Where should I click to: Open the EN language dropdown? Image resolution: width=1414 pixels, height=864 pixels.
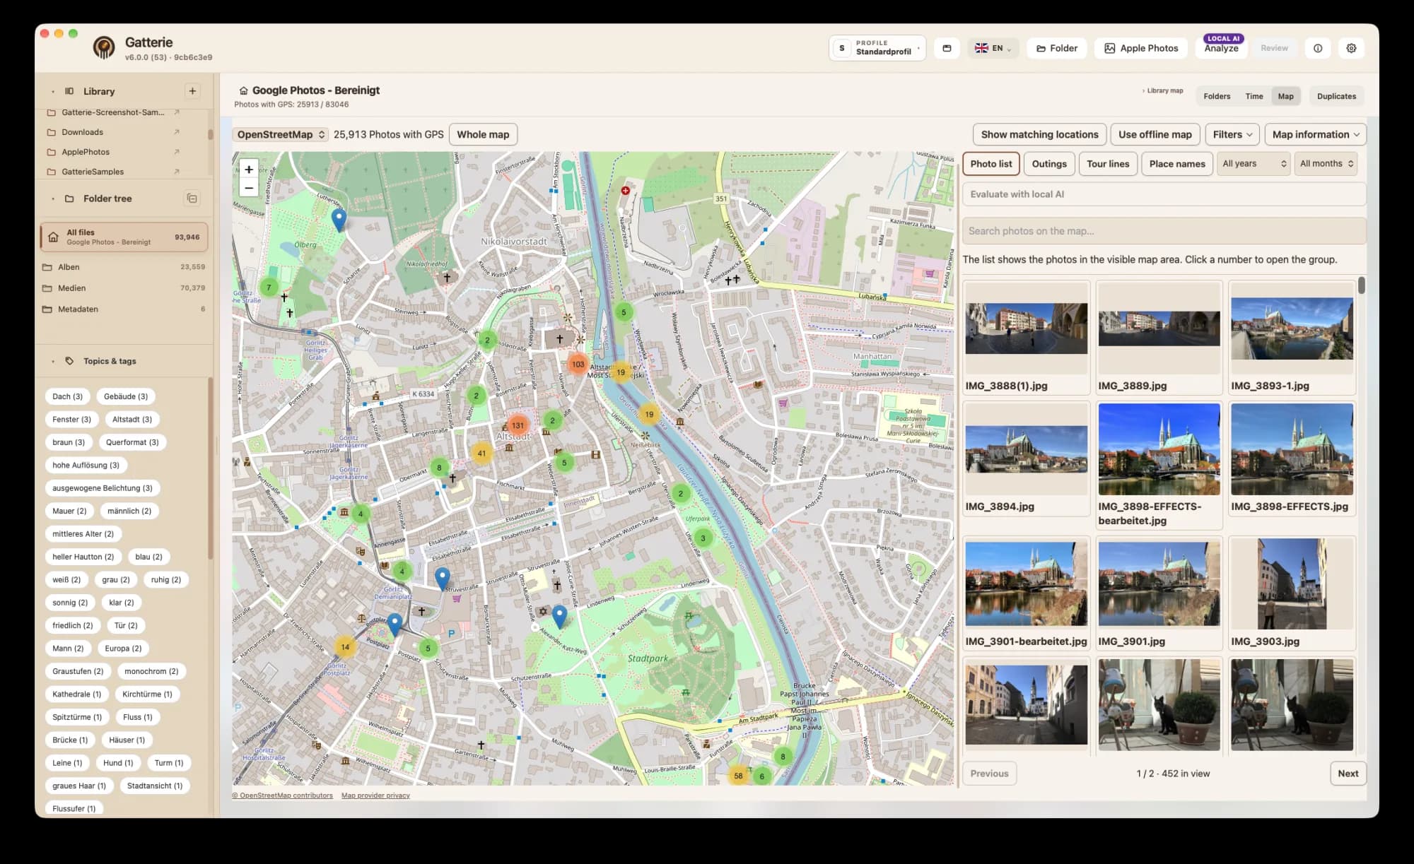pyautogui.click(x=993, y=48)
